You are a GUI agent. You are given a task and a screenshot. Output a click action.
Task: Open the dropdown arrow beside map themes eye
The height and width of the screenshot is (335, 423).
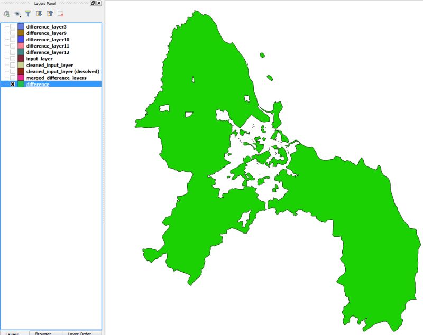[20, 16]
